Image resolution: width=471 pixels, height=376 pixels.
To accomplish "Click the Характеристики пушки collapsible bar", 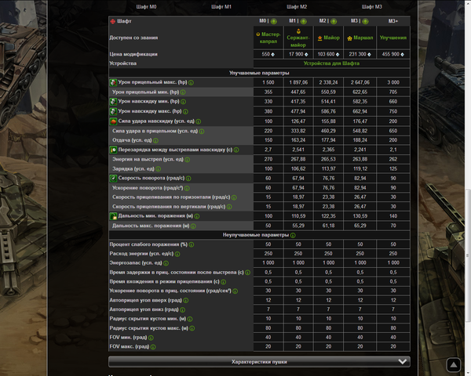I will click(259, 362).
